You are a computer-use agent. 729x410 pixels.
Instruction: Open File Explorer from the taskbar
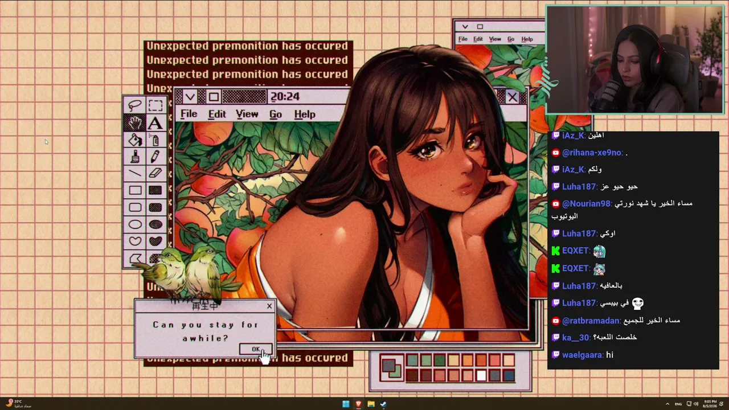371,404
